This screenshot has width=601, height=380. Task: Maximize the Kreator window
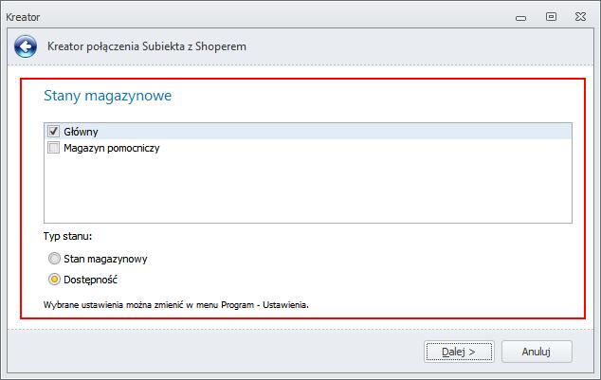[x=551, y=16]
